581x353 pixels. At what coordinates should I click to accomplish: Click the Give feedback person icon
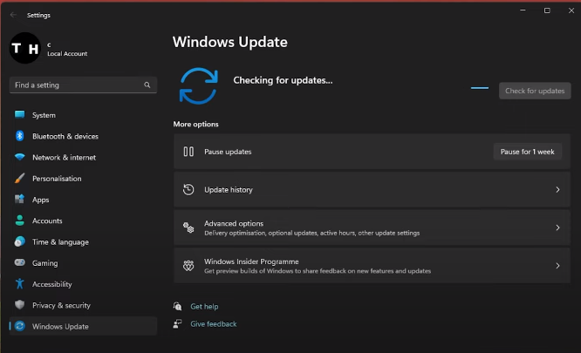(177, 323)
